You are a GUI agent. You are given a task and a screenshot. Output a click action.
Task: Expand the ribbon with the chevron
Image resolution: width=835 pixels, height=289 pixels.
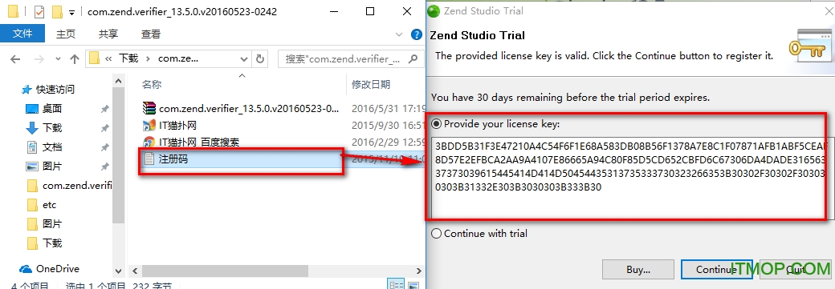point(399,34)
